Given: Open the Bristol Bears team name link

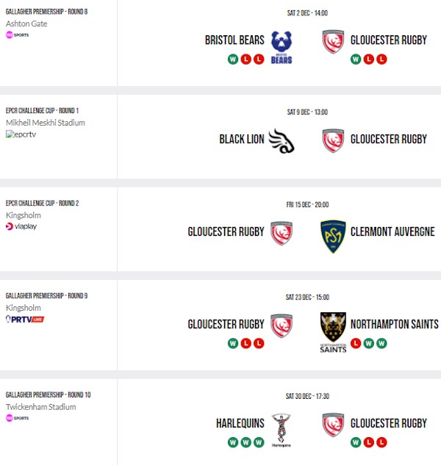Looking at the screenshot, I should [x=234, y=40].
